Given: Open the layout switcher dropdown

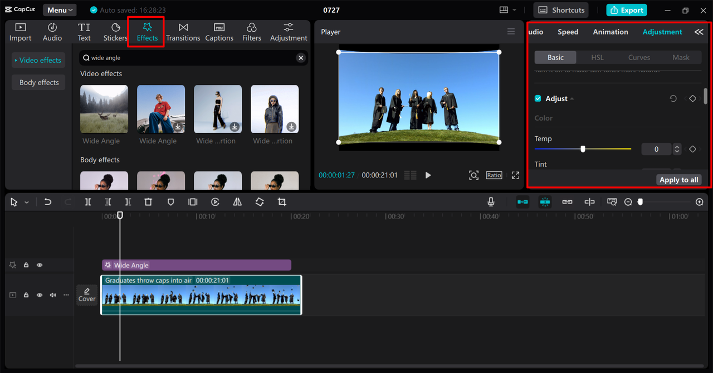Looking at the screenshot, I should pyautogui.click(x=507, y=10).
